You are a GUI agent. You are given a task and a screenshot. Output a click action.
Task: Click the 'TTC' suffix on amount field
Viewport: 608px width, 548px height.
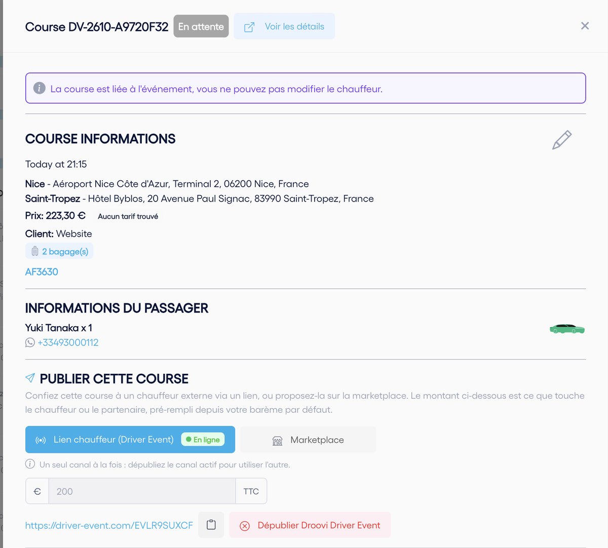251,491
